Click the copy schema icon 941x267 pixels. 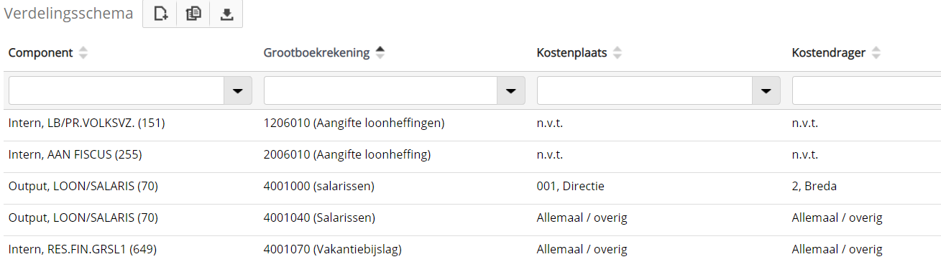coord(193,14)
